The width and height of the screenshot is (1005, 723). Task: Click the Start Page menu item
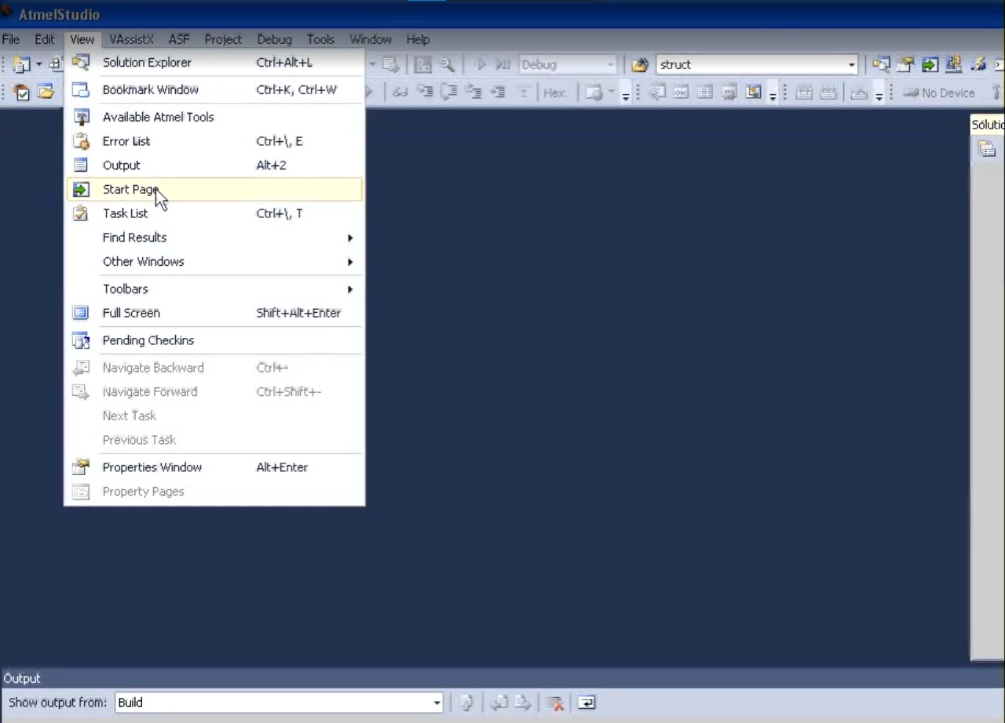pos(214,189)
